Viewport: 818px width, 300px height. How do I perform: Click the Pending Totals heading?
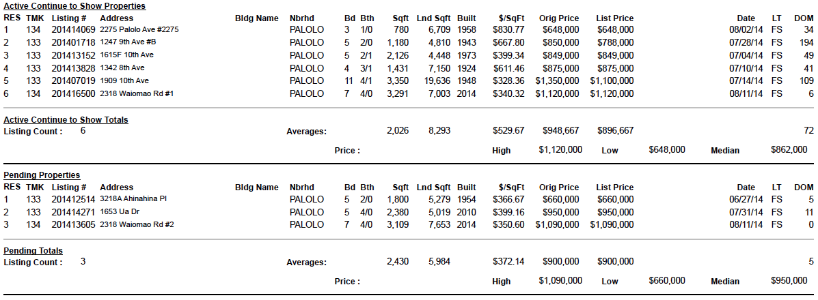(33, 251)
